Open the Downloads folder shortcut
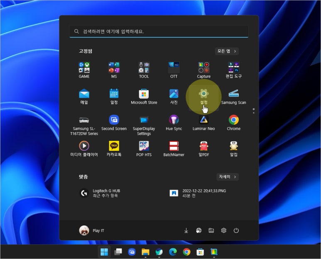Viewport: 321px width, 259px height. [x=186, y=230]
